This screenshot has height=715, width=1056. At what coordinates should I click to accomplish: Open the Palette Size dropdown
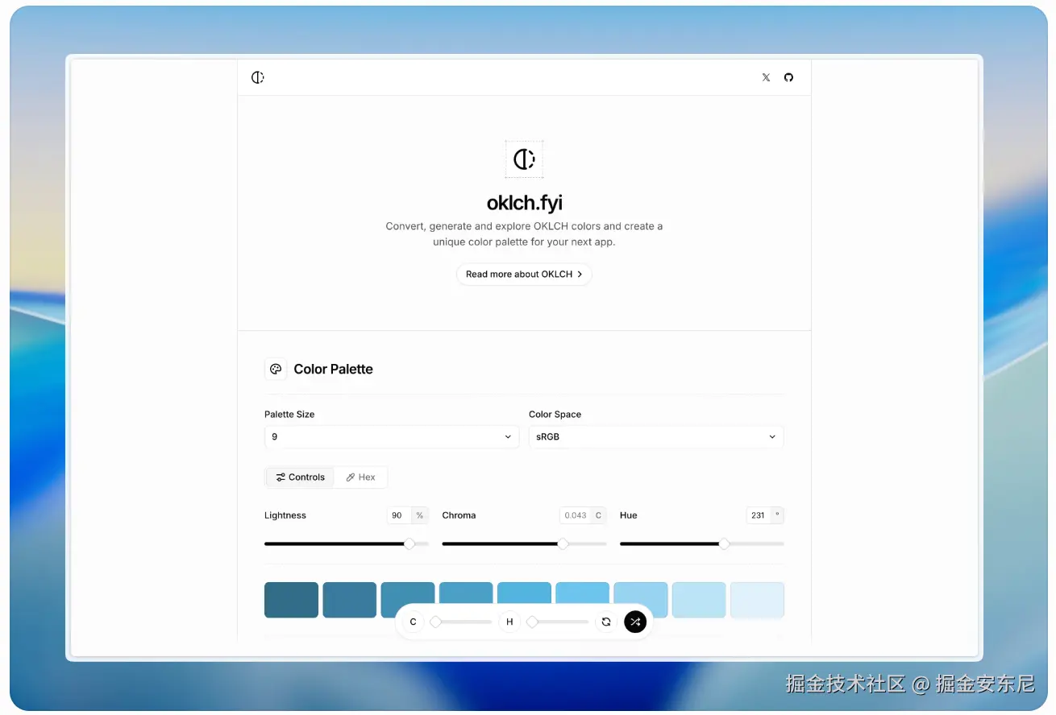pos(392,436)
